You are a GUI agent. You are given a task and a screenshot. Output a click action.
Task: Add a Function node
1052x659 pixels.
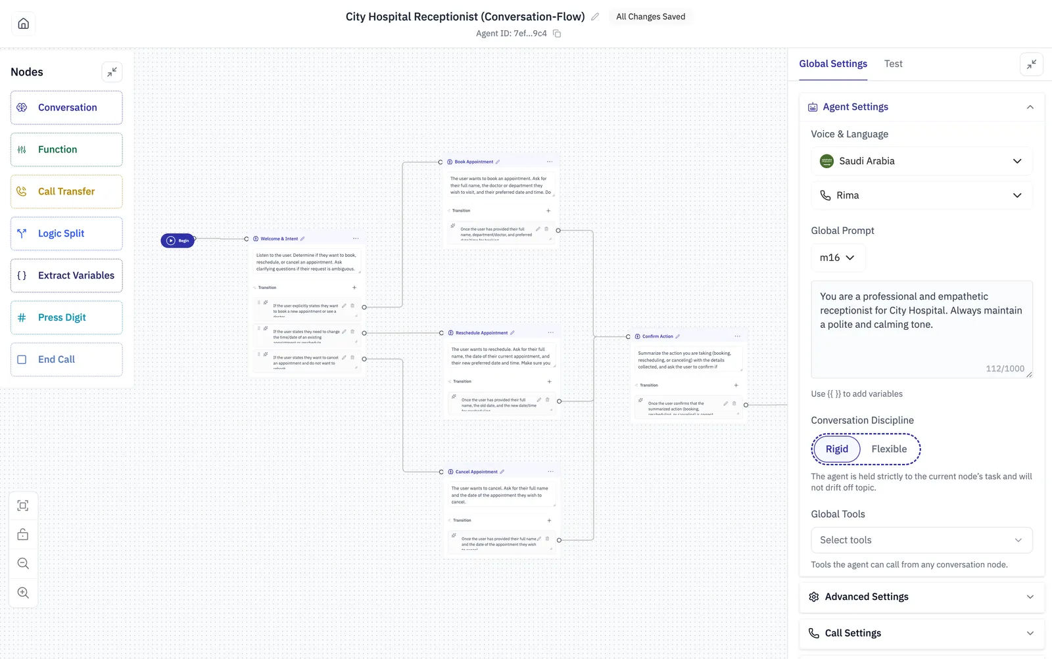pyautogui.click(x=66, y=150)
